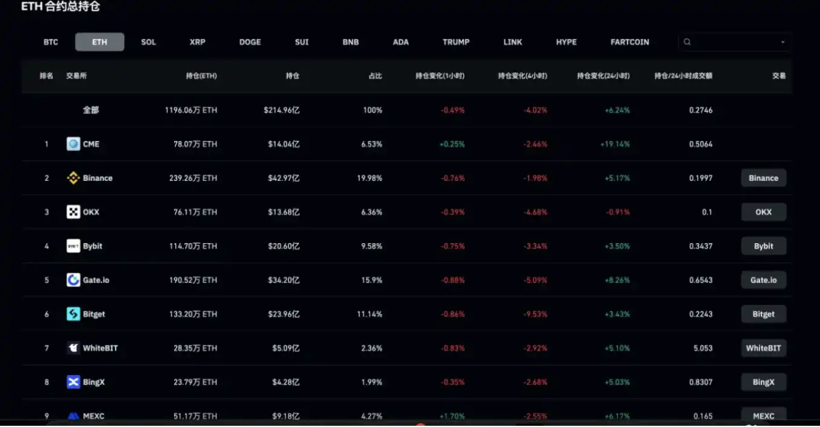Focus the coin search input field
This screenshot has width=820, height=427.
(x=734, y=42)
